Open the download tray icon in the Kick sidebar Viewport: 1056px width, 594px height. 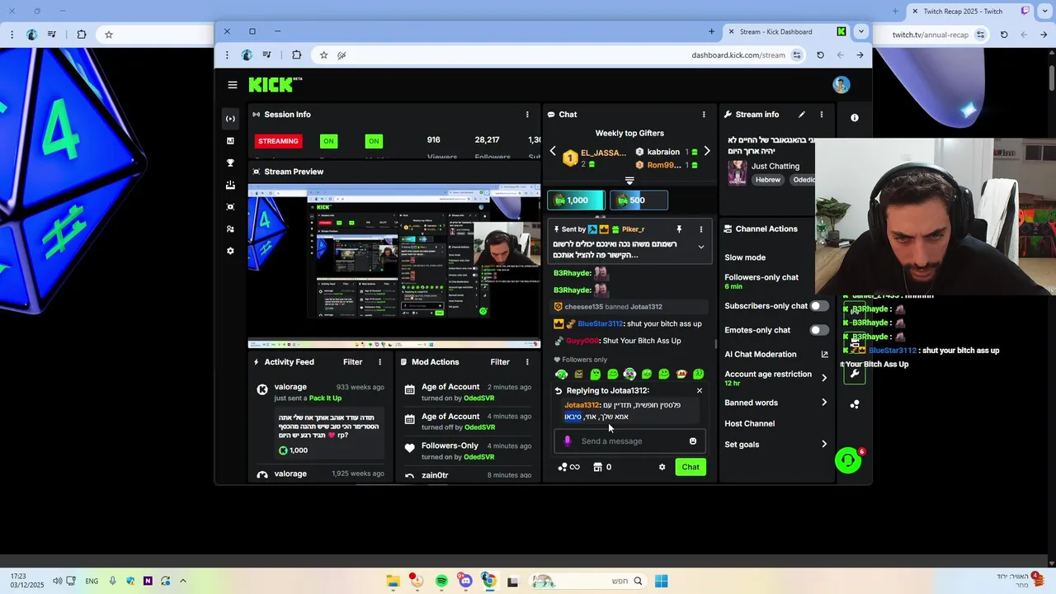pos(230,185)
